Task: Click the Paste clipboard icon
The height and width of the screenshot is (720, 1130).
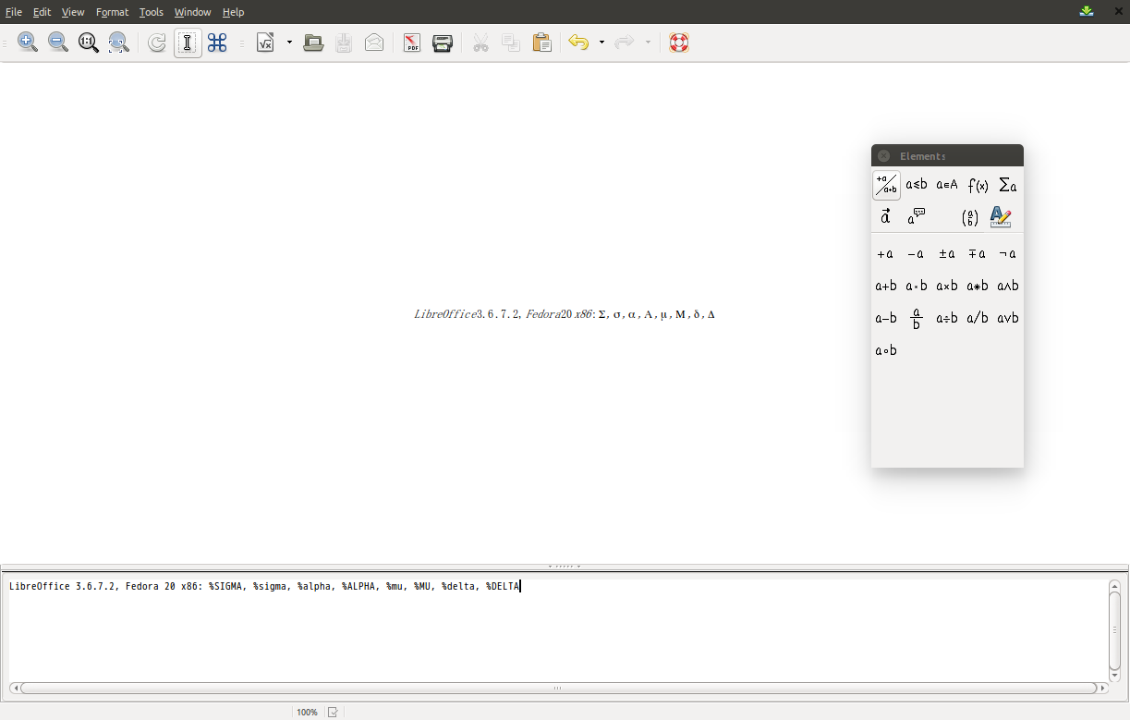Action: click(541, 43)
